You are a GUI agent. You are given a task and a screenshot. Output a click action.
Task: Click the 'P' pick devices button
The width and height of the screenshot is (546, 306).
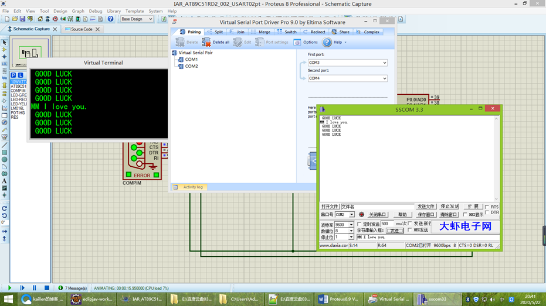tap(13, 75)
